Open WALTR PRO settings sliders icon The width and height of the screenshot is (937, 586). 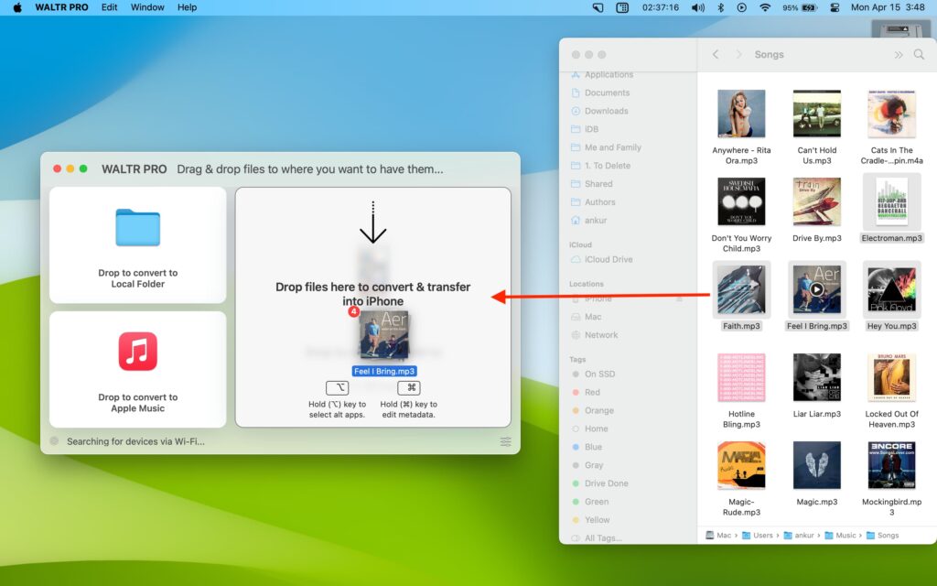click(x=505, y=442)
